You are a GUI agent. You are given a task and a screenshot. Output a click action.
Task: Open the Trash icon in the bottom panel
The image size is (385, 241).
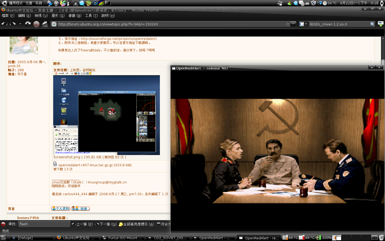(382, 238)
